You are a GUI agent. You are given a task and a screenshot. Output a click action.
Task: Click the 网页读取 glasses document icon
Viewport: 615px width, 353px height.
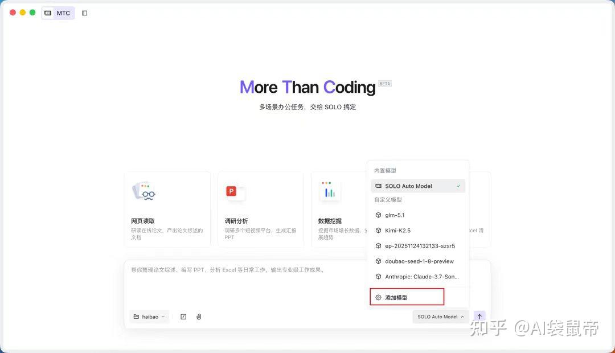tap(143, 192)
